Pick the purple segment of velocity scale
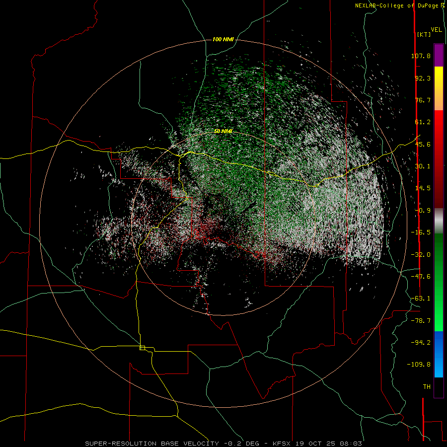 439,55
